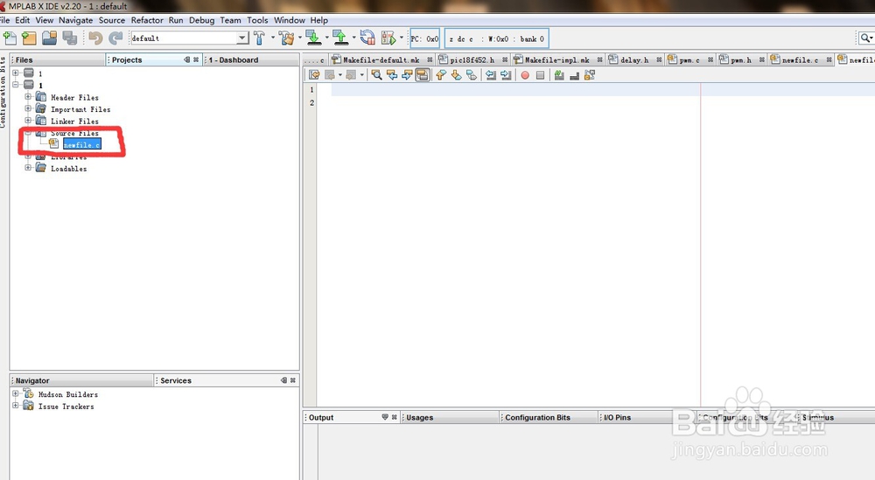Open the Clean and Build dropdown arrow
Image resolution: width=875 pixels, height=480 pixels.
pos(299,38)
